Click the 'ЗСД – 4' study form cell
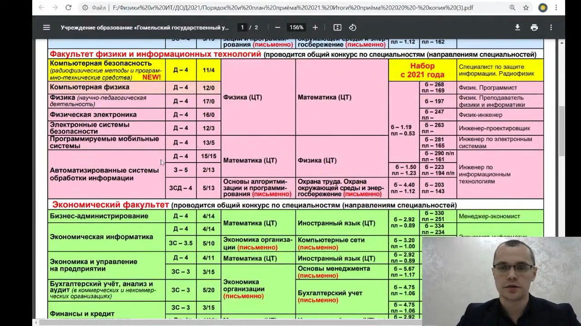581x326 pixels. click(181, 188)
